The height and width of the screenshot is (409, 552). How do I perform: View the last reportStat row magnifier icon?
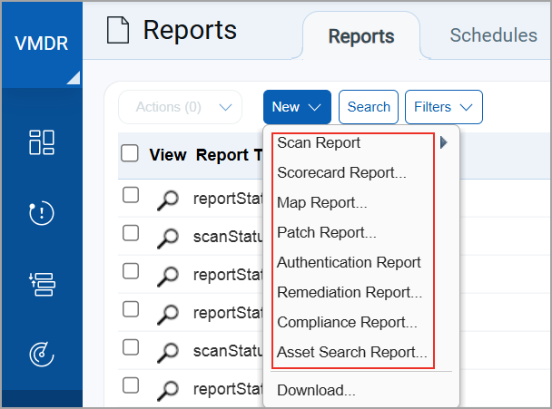(168, 391)
